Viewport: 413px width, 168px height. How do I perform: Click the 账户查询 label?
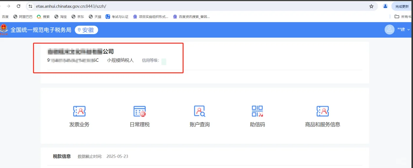tap(200, 124)
